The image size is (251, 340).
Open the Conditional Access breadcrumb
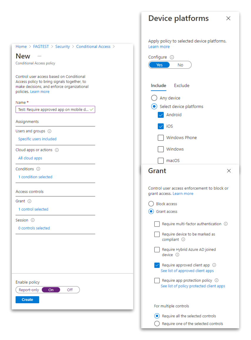coord(93,46)
